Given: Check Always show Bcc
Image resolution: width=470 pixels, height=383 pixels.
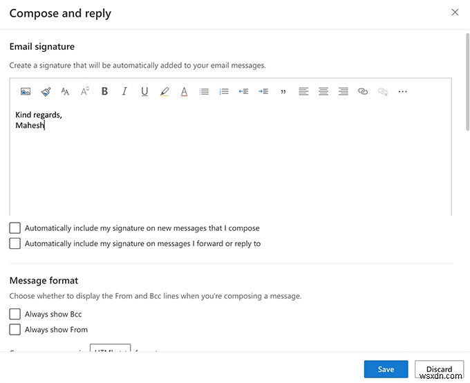Looking at the screenshot, I should (15, 314).
